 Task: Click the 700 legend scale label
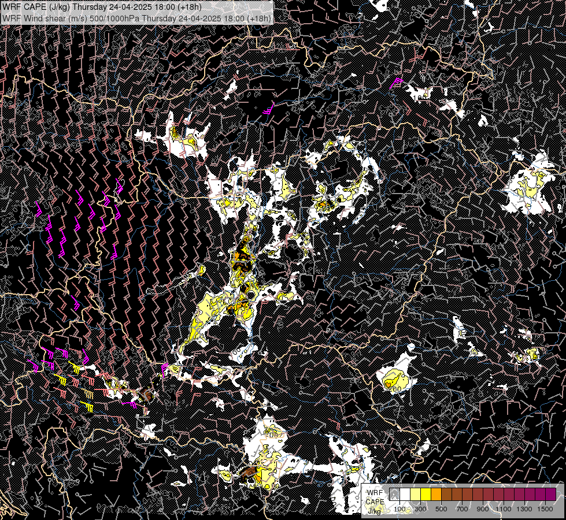462,509
